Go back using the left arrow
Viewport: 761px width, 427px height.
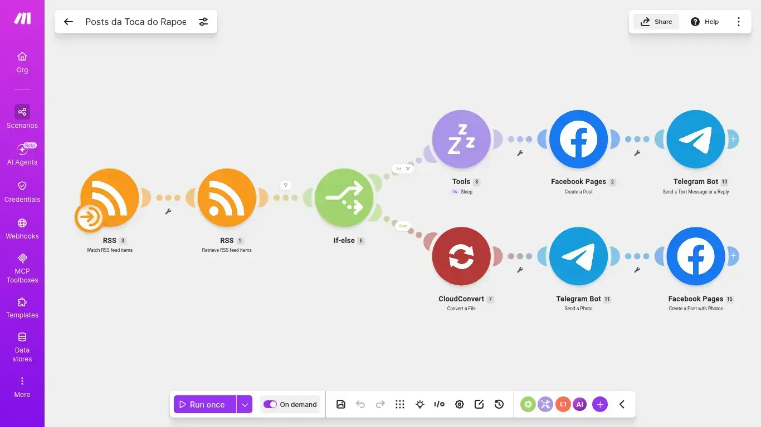tap(69, 22)
